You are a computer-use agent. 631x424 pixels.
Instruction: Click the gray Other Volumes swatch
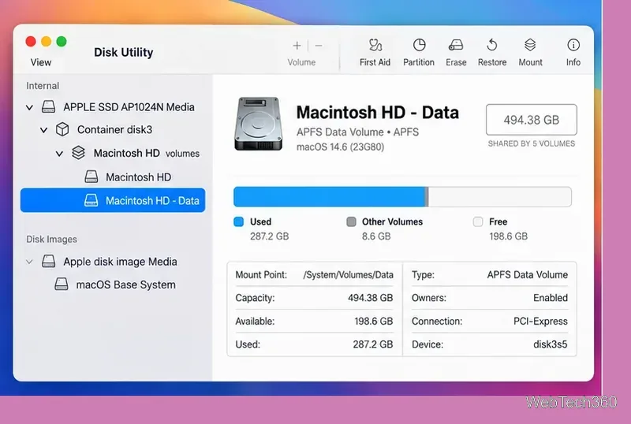tap(351, 221)
